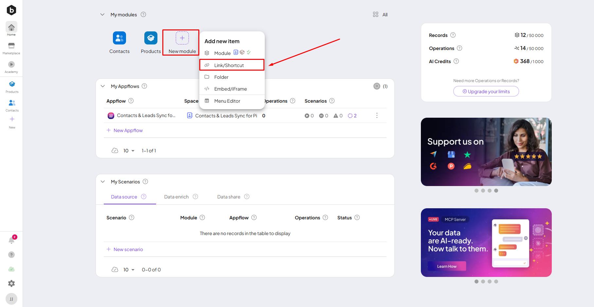This screenshot has width=594, height=307.
Task: Click the help question mark in sidebar
Action: coord(11,255)
